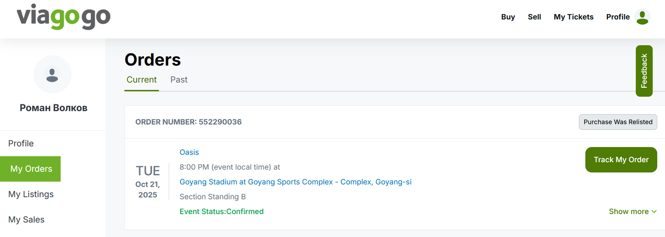
Task: Switch to the Past orders tab
Action: click(x=179, y=80)
